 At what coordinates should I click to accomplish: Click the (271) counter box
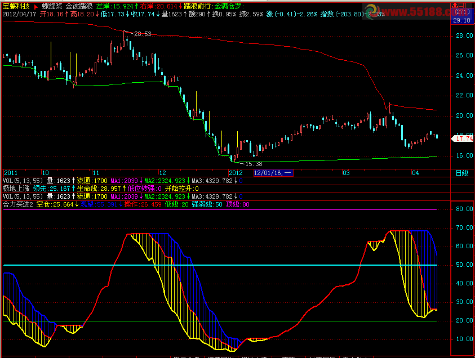462,12
